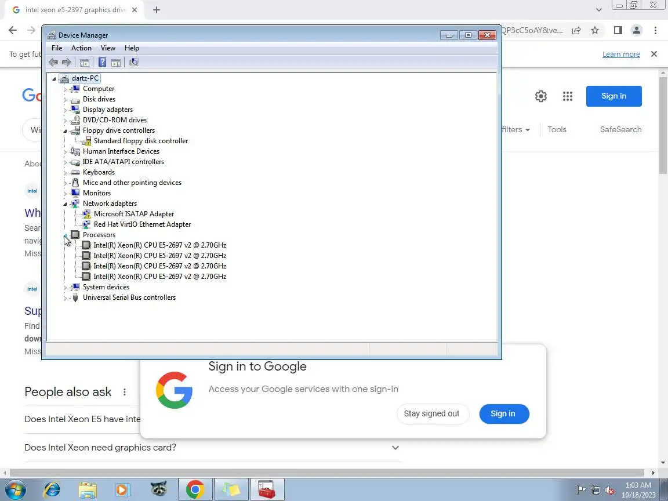This screenshot has height=501, width=668.
Task: Open Chrome three-dot menu
Action: 655,30
